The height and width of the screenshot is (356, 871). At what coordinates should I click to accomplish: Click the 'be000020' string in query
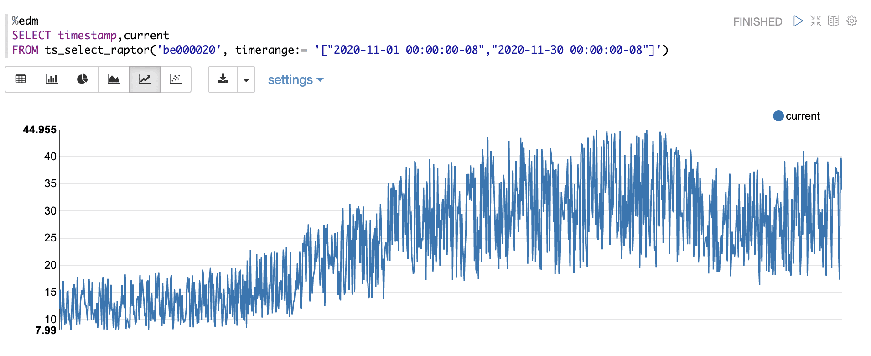(189, 50)
